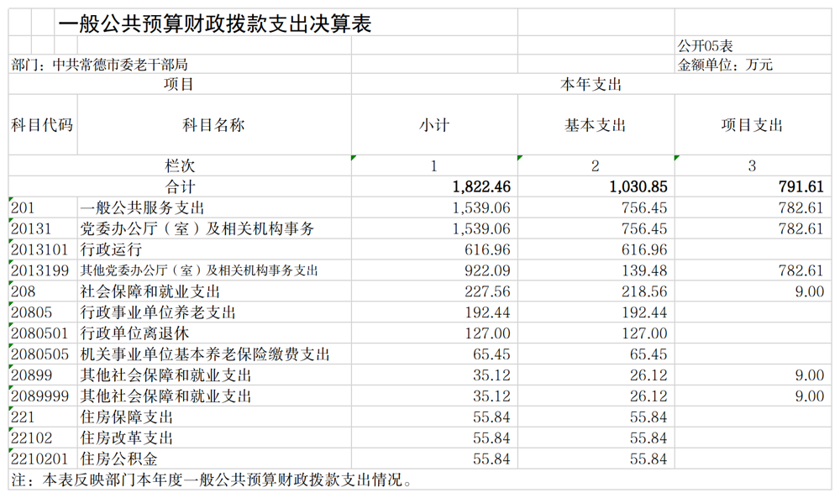The height and width of the screenshot is (498, 840).
Task: Click subject code 2013101
Action: point(39,249)
